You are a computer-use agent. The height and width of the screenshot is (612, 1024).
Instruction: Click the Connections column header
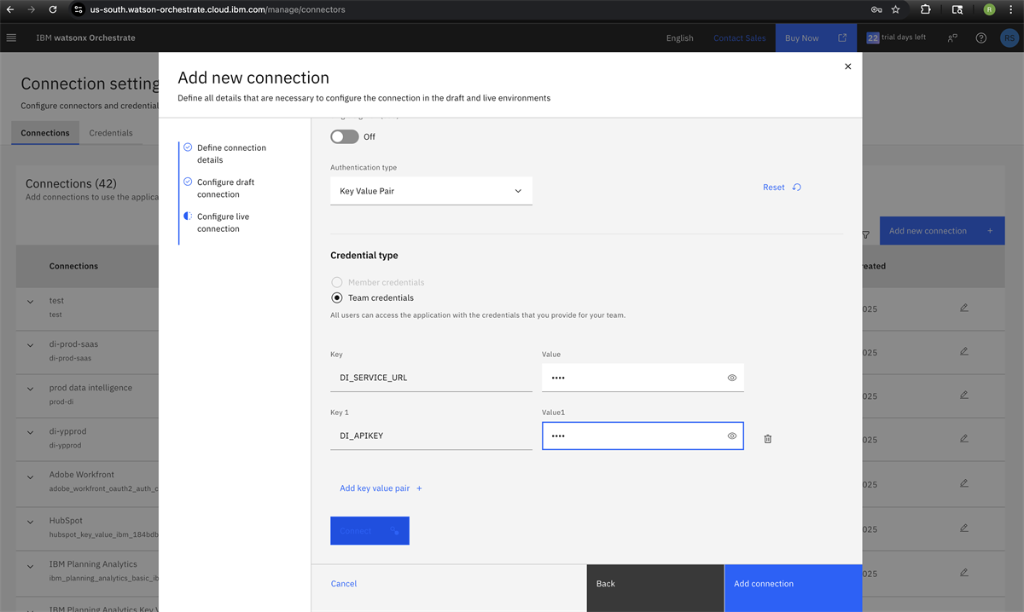[x=73, y=266]
